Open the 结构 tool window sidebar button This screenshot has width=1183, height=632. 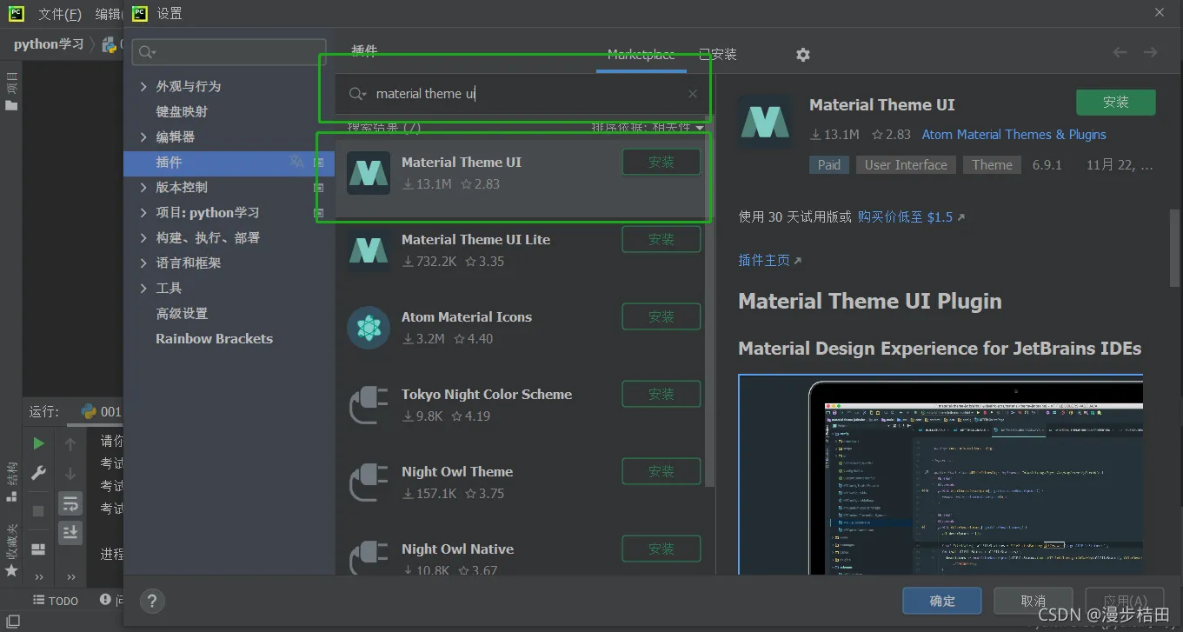[11, 482]
